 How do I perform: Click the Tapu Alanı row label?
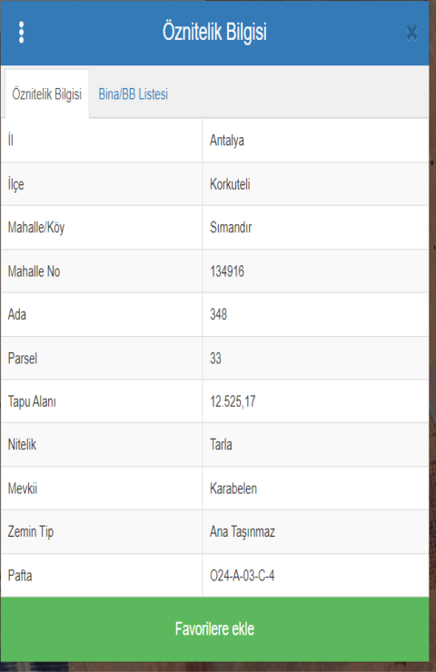[32, 401]
